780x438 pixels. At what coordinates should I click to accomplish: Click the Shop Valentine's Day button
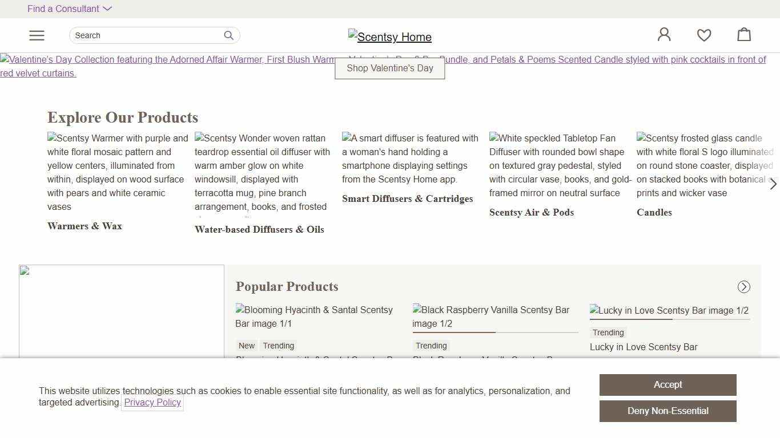point(389,68)
